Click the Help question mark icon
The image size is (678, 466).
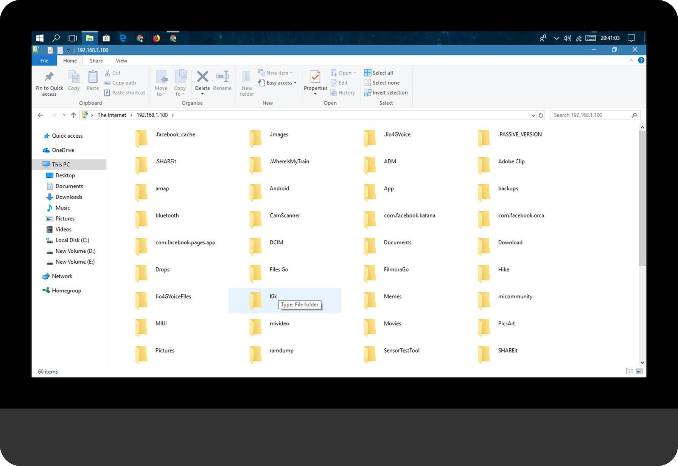point(641,61)
